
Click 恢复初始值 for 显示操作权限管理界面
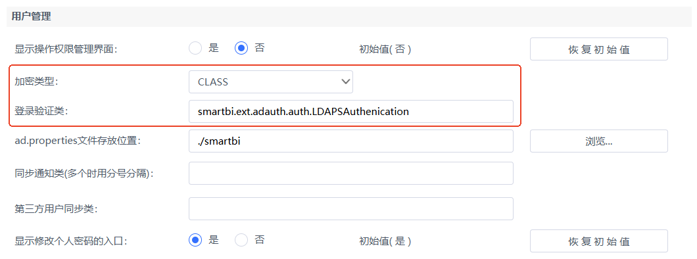(599, 49)
